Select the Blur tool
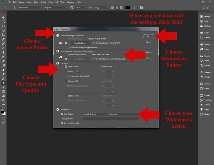 pyautogui.click(x=3, y=70)
